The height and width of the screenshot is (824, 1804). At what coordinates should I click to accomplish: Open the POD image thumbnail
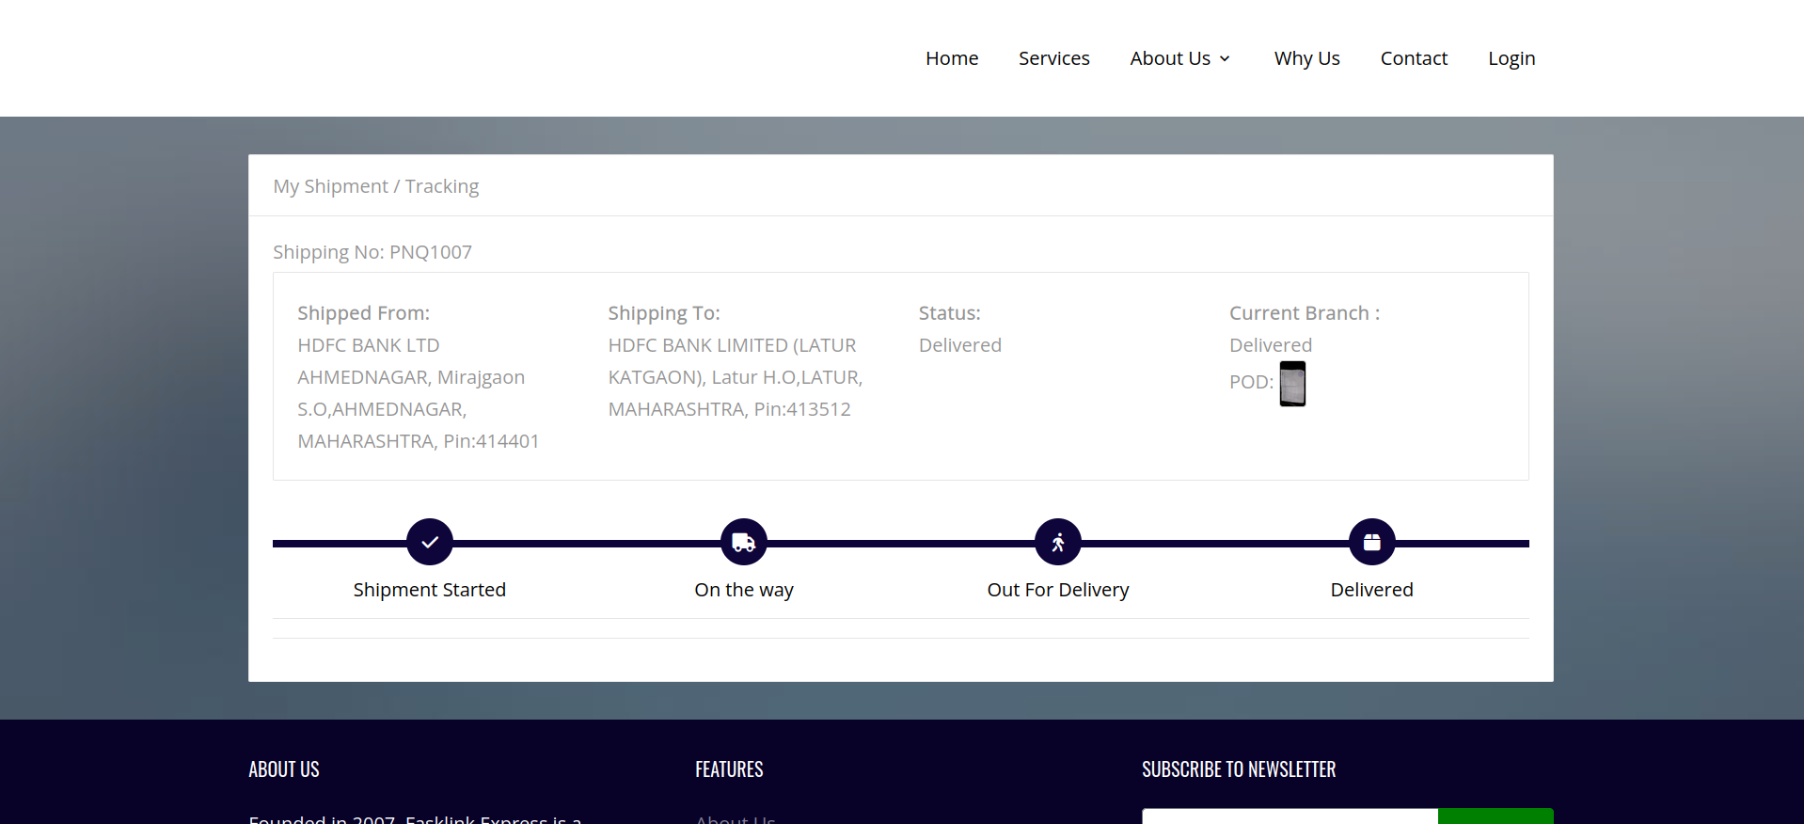1292,384
